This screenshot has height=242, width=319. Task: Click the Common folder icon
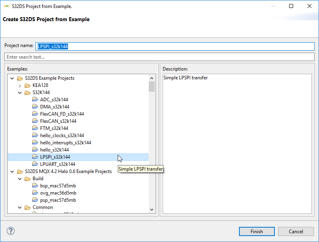click(27, 208)
